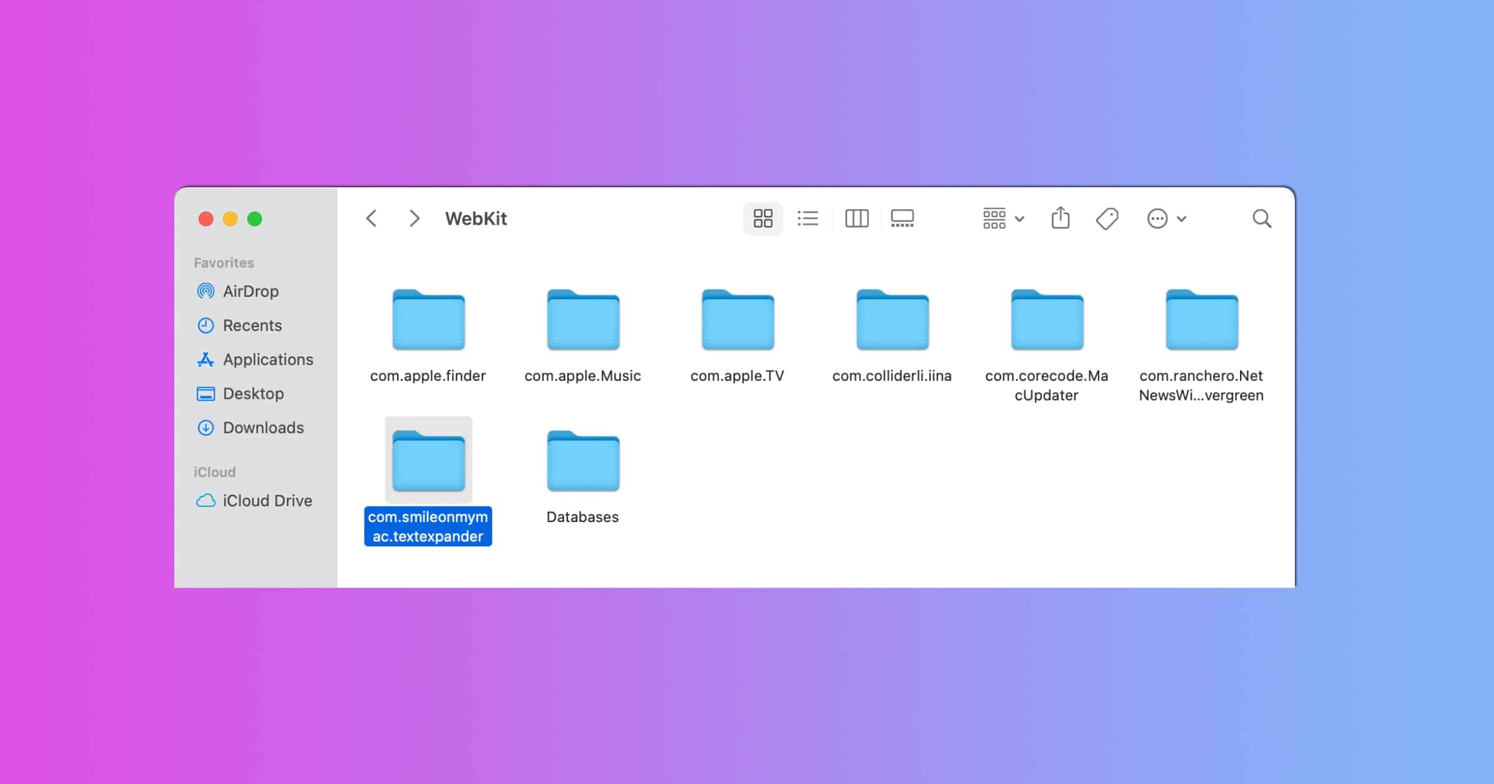Image resolution: width=1494 pixels, height=784 pixels.
Task: Go to Downloads in the sidebar
Action: 263,427
